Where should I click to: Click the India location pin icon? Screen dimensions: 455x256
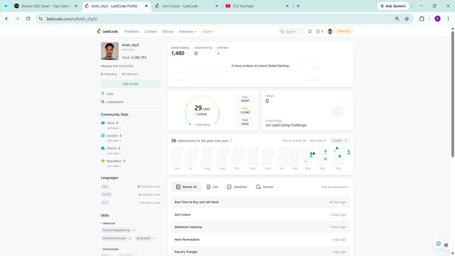click(103, 94)
